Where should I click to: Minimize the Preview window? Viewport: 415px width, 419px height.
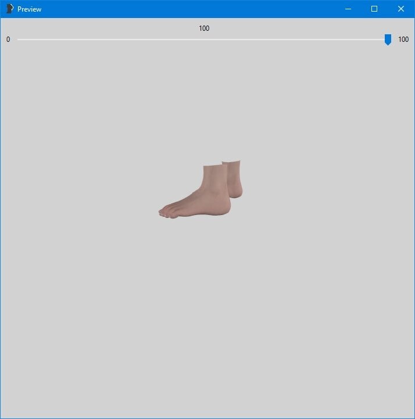[x=348, y=9]
